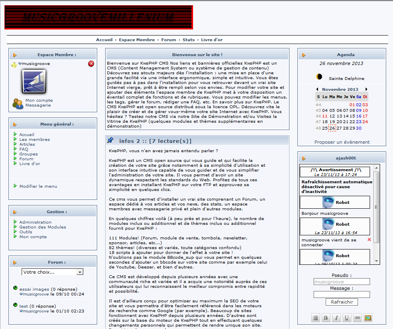Click the pin icon next to infos 2
Image resolution: width=393 pixels, height=329 pixels.
coord(110,140)
